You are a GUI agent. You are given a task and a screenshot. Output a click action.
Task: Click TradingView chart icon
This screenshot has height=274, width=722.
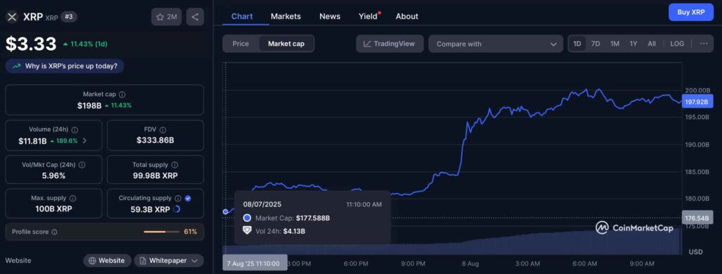point(367,44)
